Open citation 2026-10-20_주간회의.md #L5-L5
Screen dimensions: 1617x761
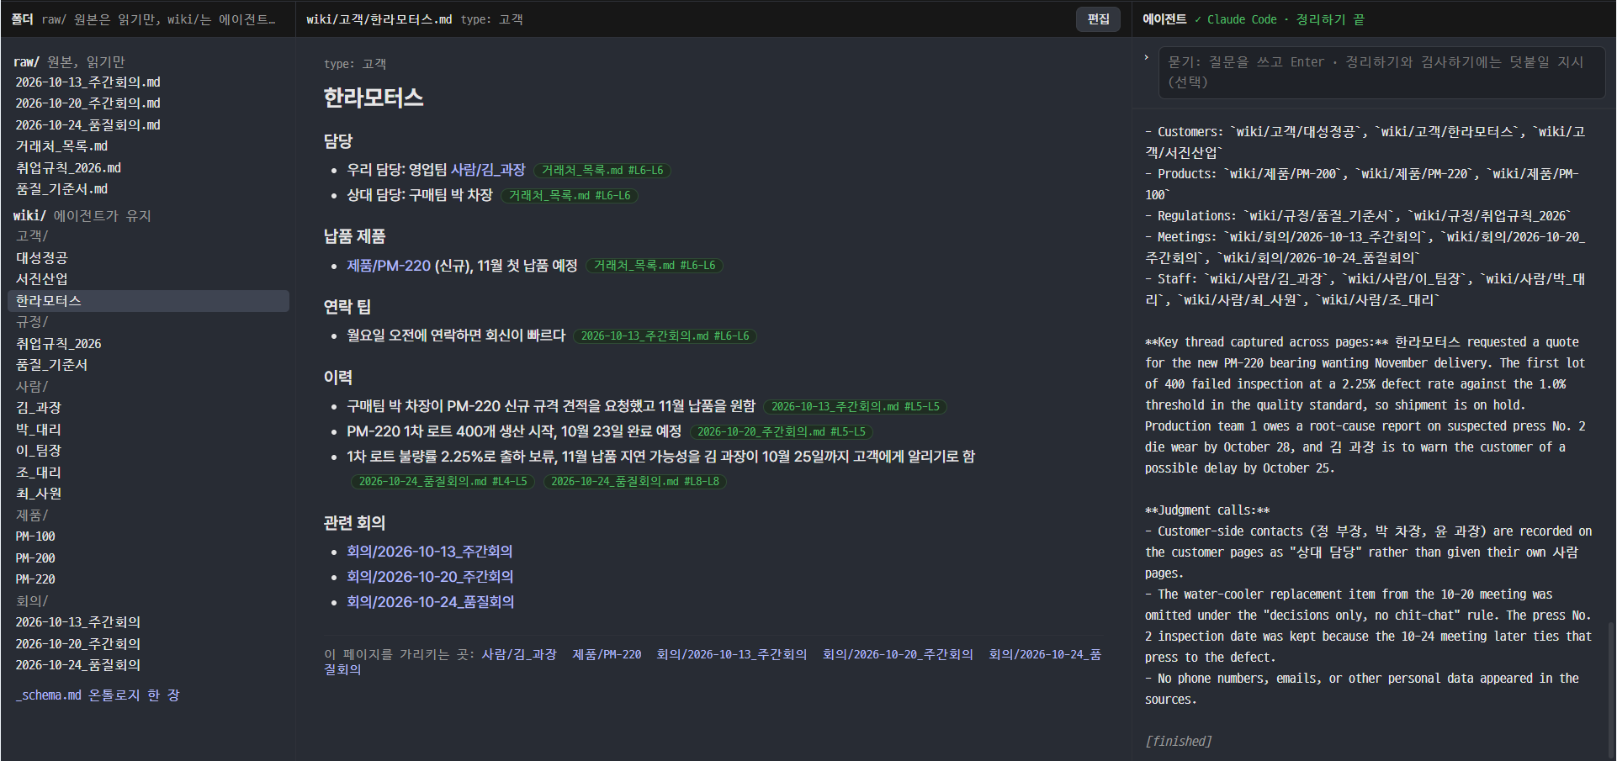[781, 432]
